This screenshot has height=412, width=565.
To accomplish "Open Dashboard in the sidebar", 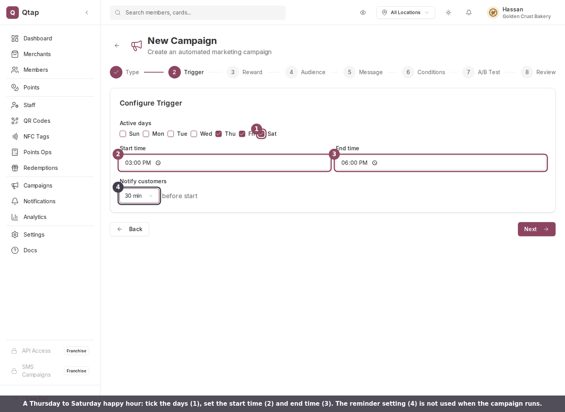I will [50, 38].
